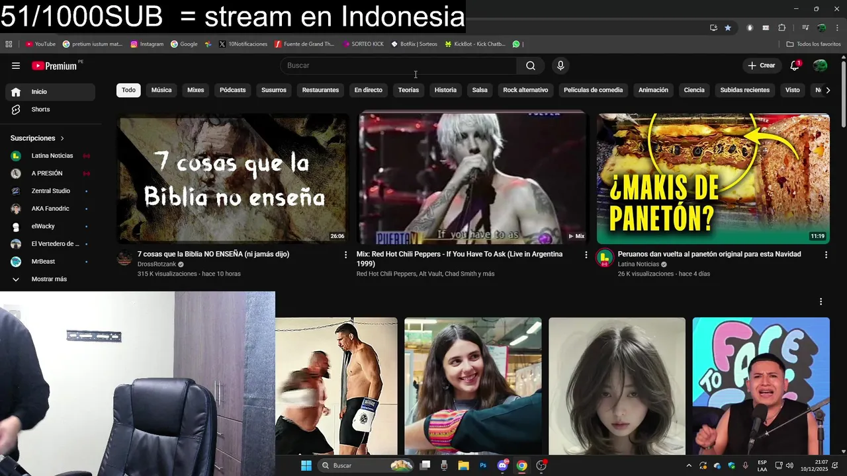Screen dimensions: 847x476
Task: Select the Susurros filter chip
Action: (x=274, y=90)
